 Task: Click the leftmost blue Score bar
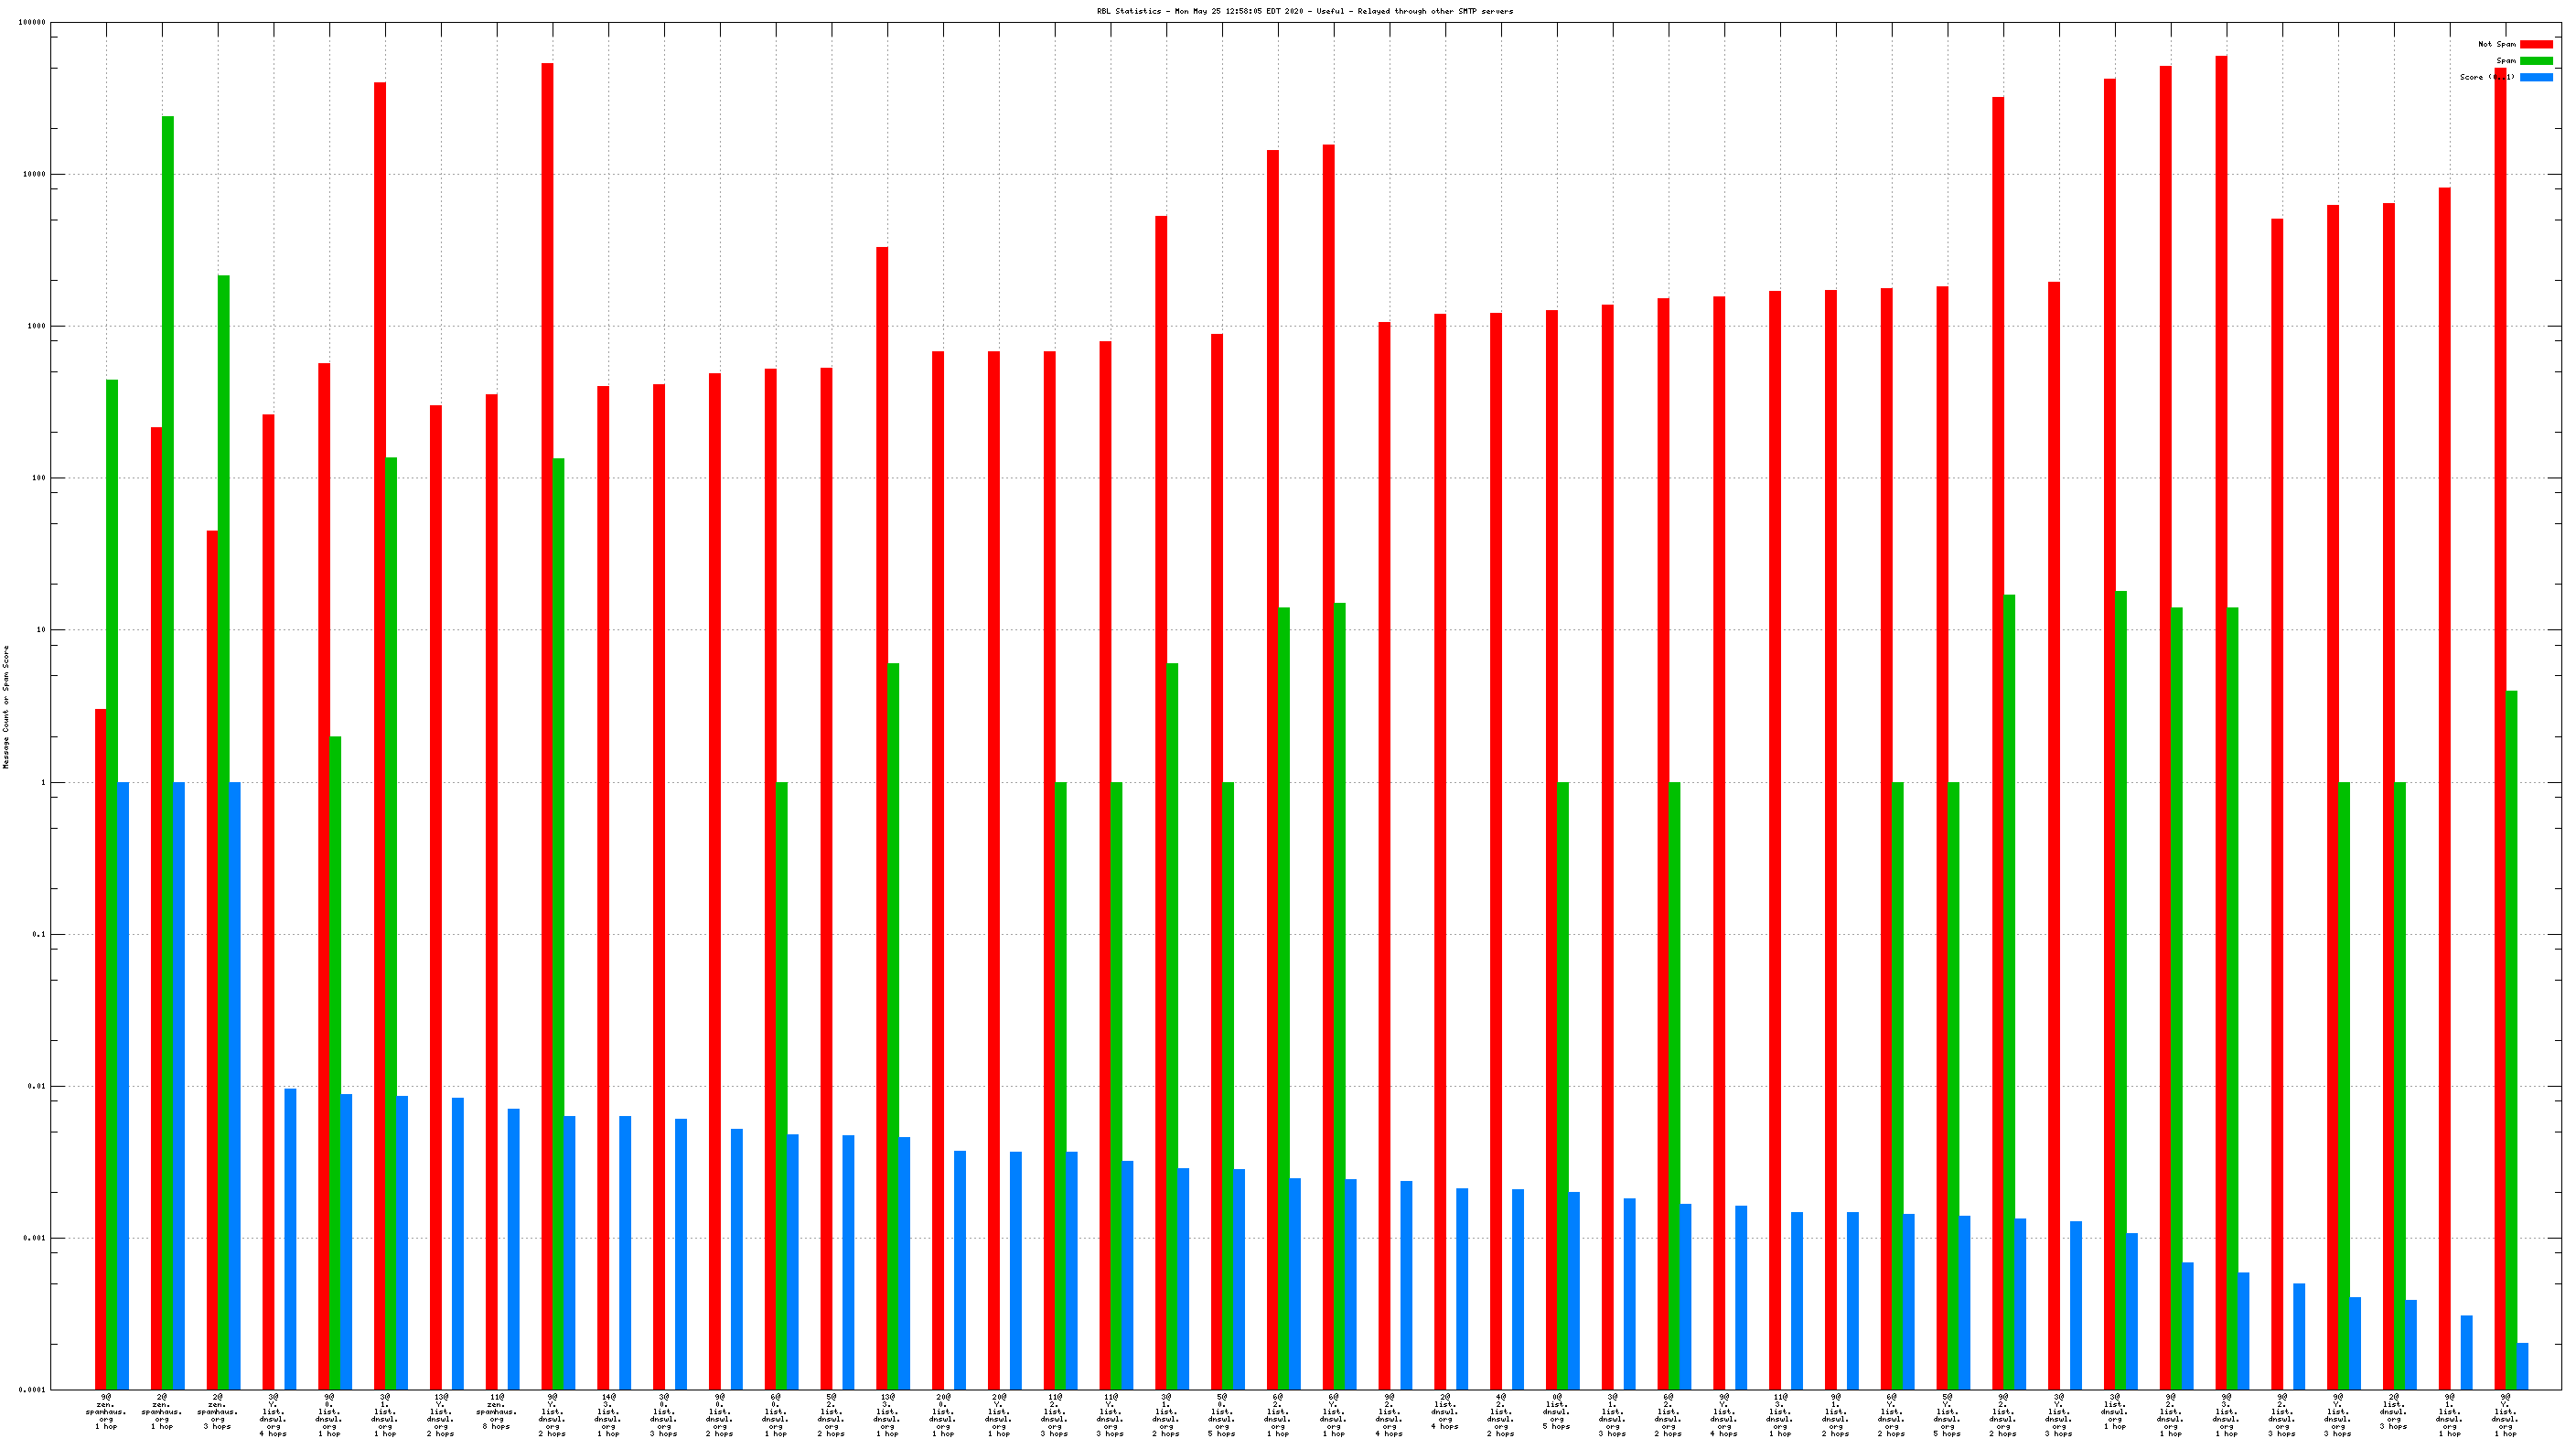[x=123, y=1085]
